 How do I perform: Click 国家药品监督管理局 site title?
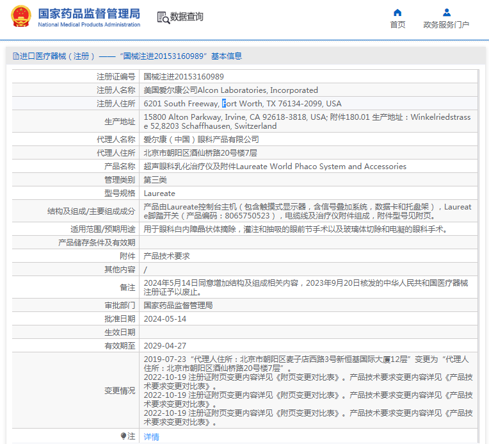click(x=89, y=13)
